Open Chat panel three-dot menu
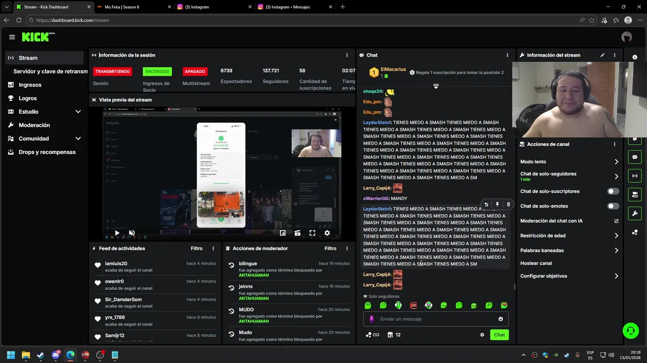Screen dimensions: 647x363 pyautogui.click(x=507, y=55)
